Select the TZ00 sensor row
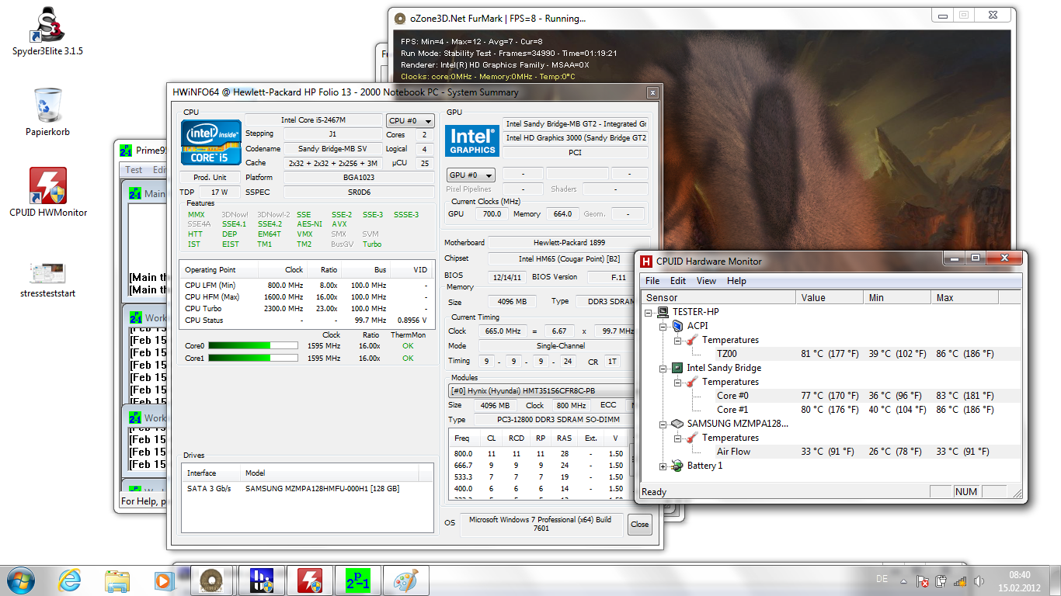 pos(830,354)
